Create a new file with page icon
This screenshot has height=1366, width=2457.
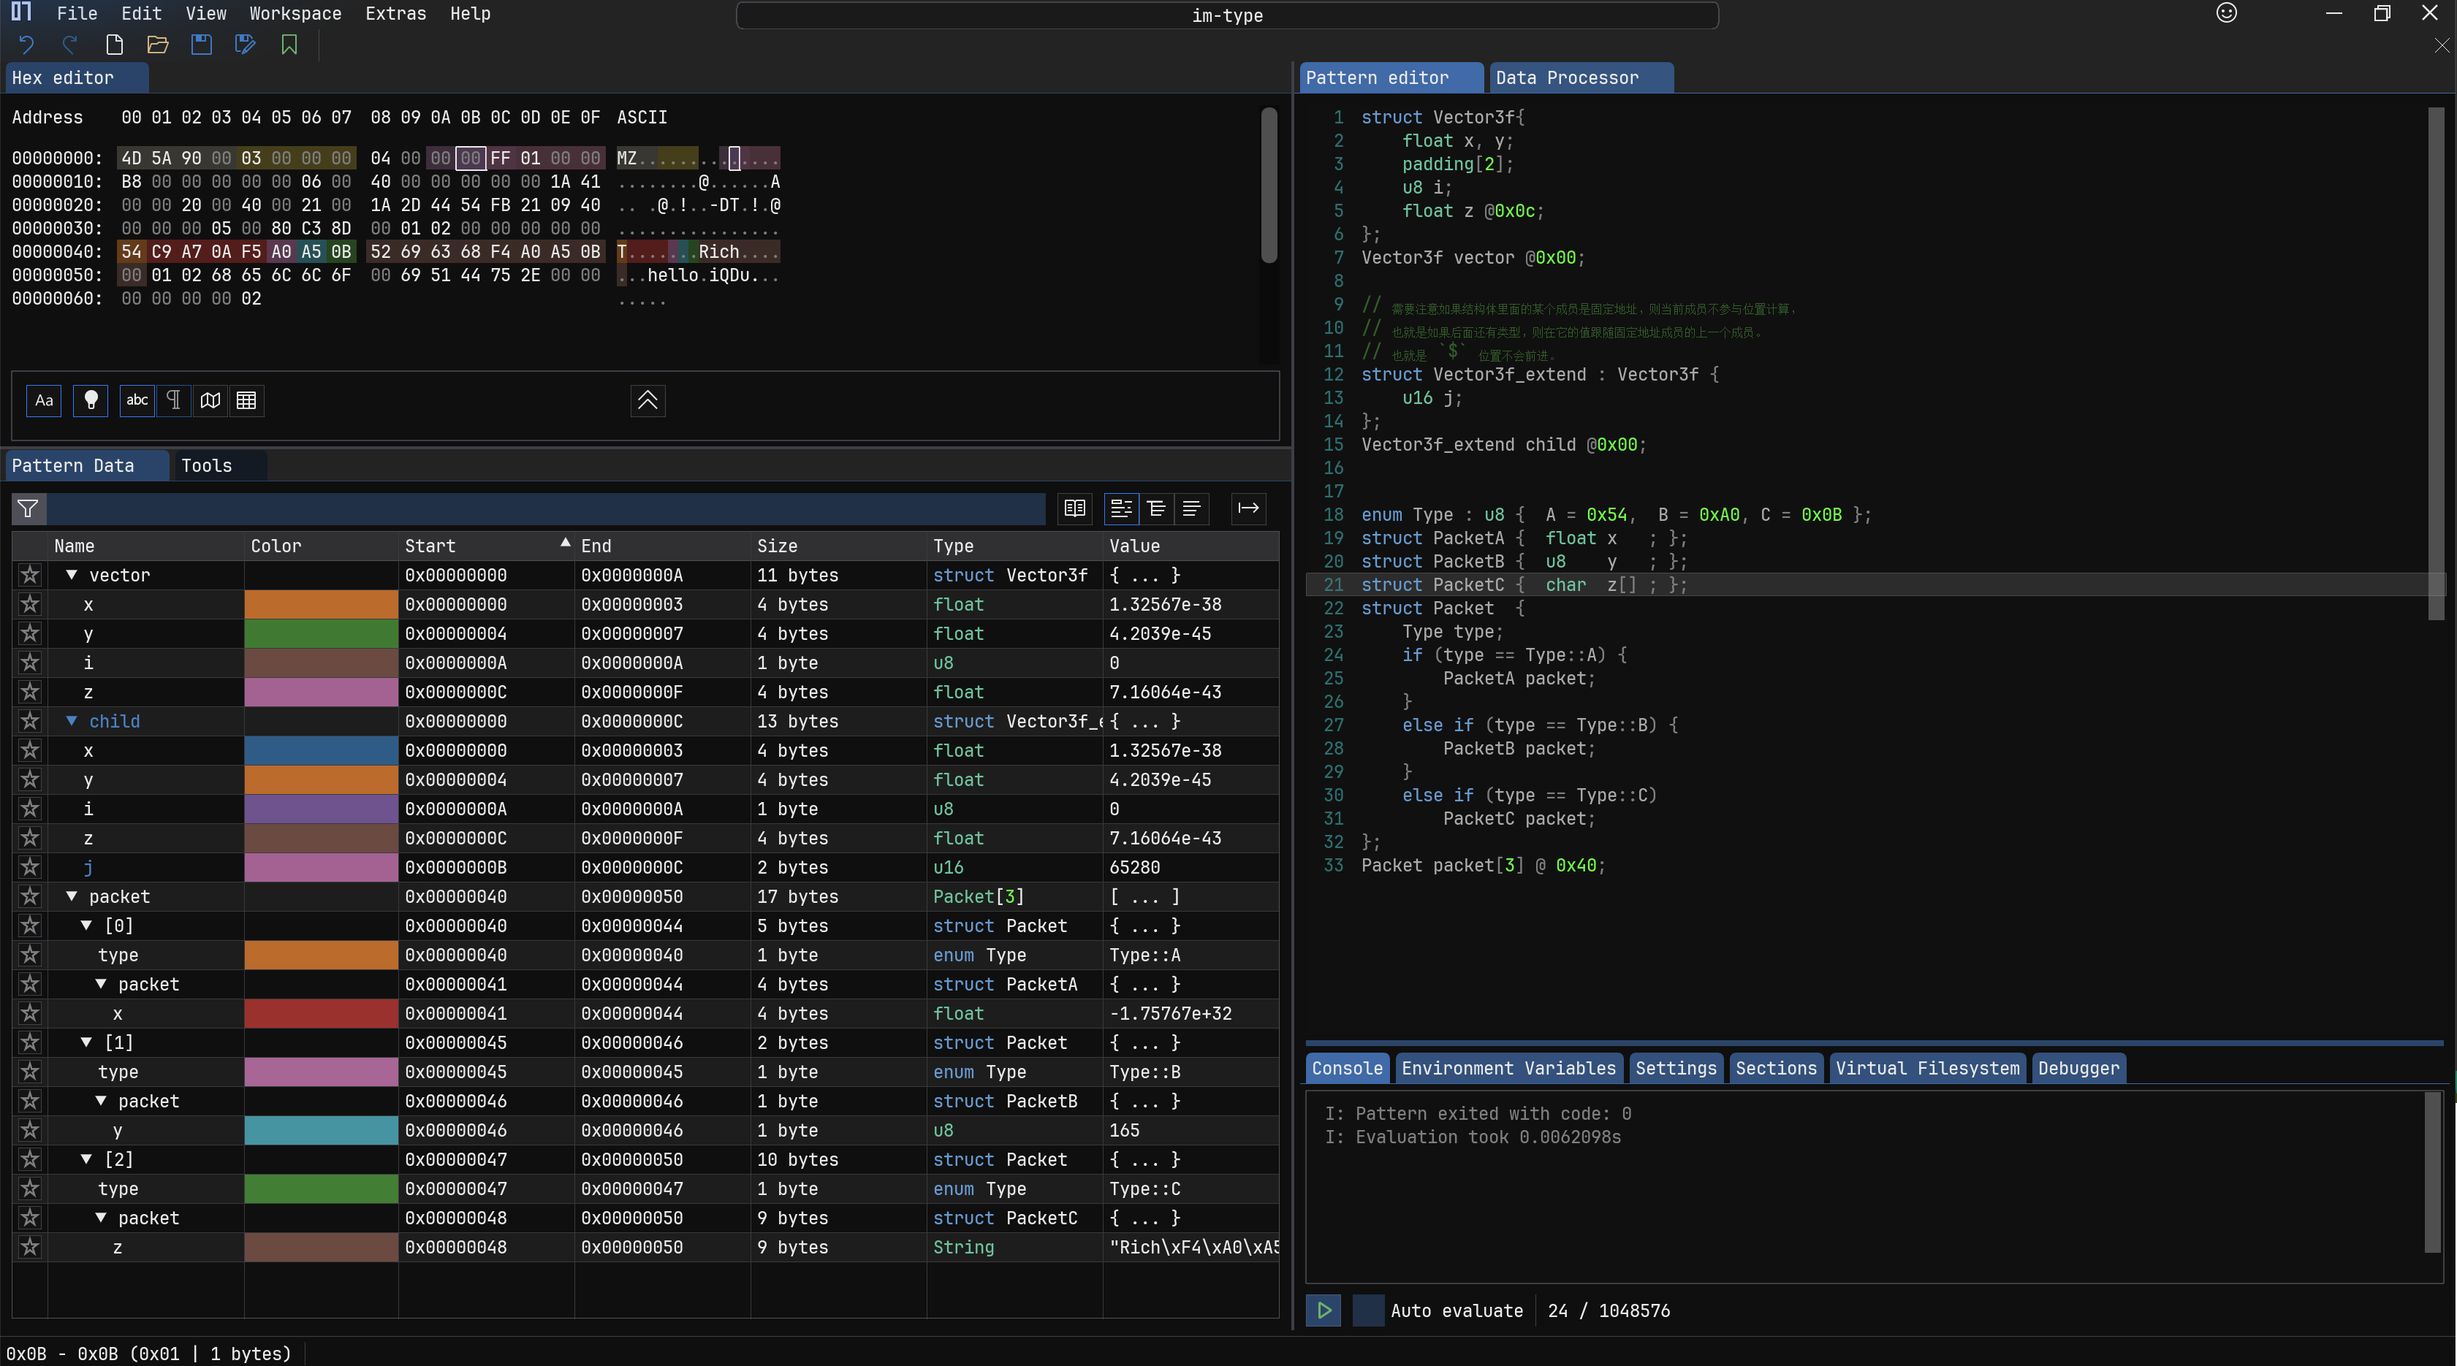coord(115,45)
